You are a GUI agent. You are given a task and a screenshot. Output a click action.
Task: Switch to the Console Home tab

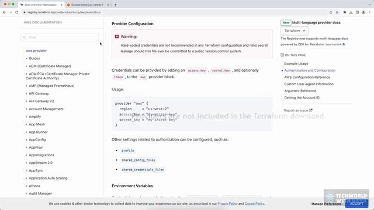coord(87,5)
